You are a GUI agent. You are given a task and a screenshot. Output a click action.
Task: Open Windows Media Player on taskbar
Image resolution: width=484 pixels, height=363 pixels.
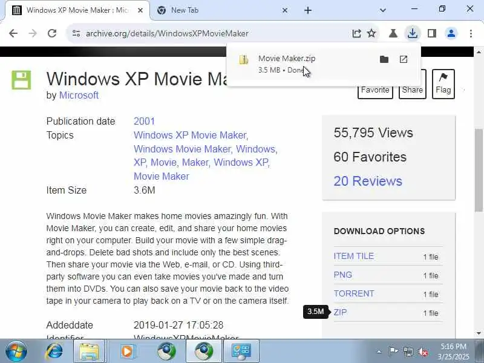point(127,352)
